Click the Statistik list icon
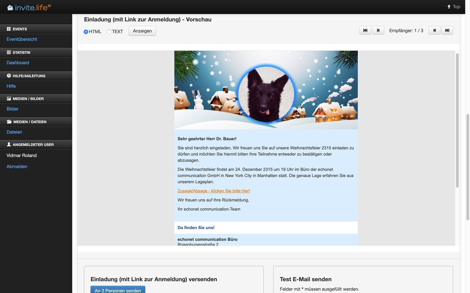 pos(9,52)
